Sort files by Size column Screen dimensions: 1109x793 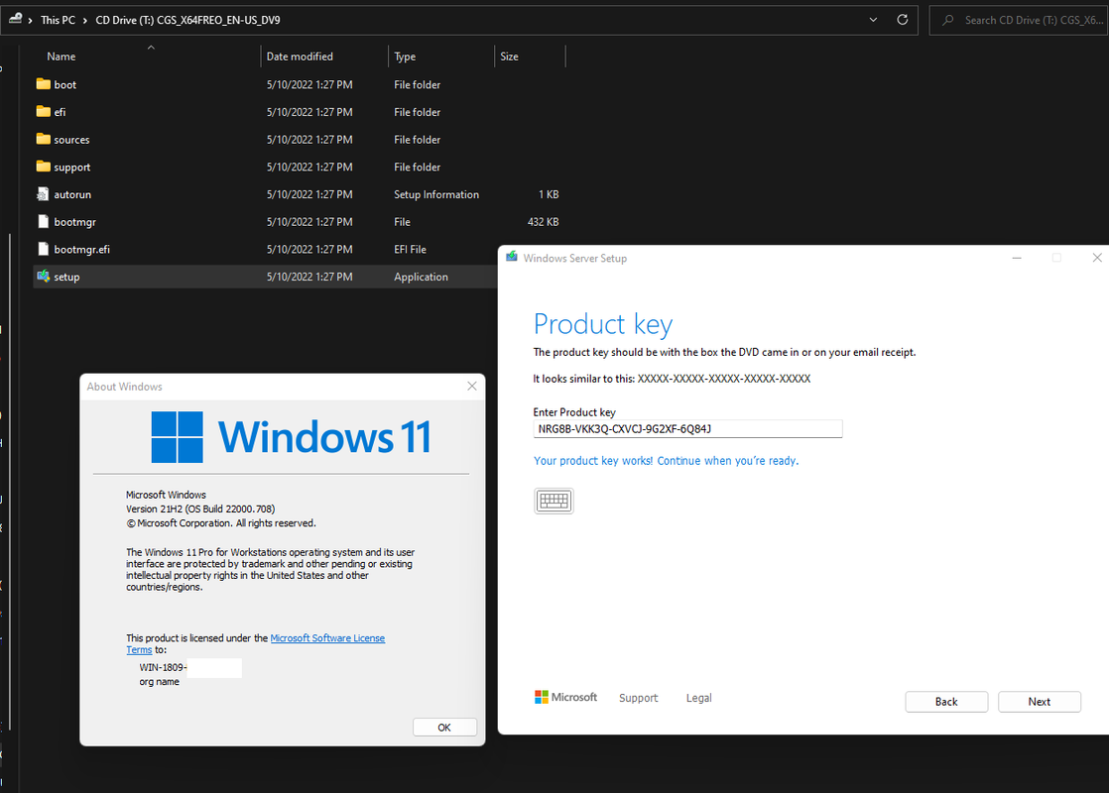[509, 57]
